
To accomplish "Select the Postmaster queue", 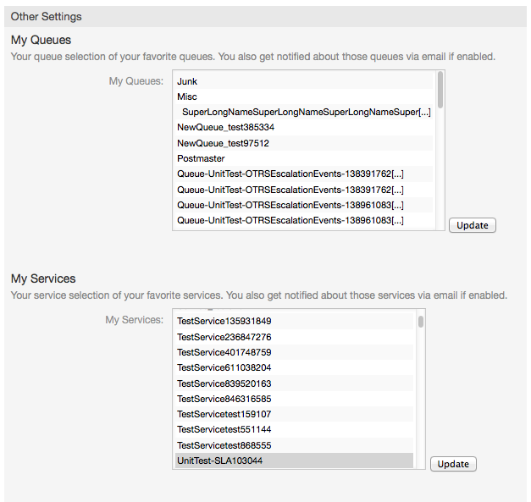I will tap(201, 158).
